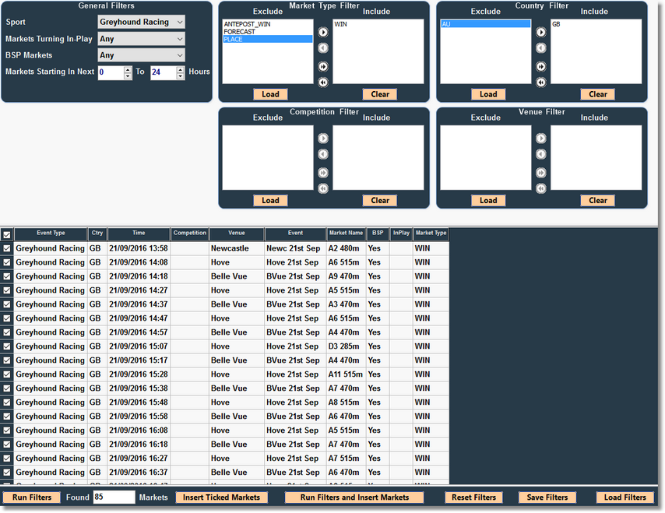This screenshot has height=513, width=665.
Task: Open the BSP Markets dropdown
Action: click(x=141, y=55)
